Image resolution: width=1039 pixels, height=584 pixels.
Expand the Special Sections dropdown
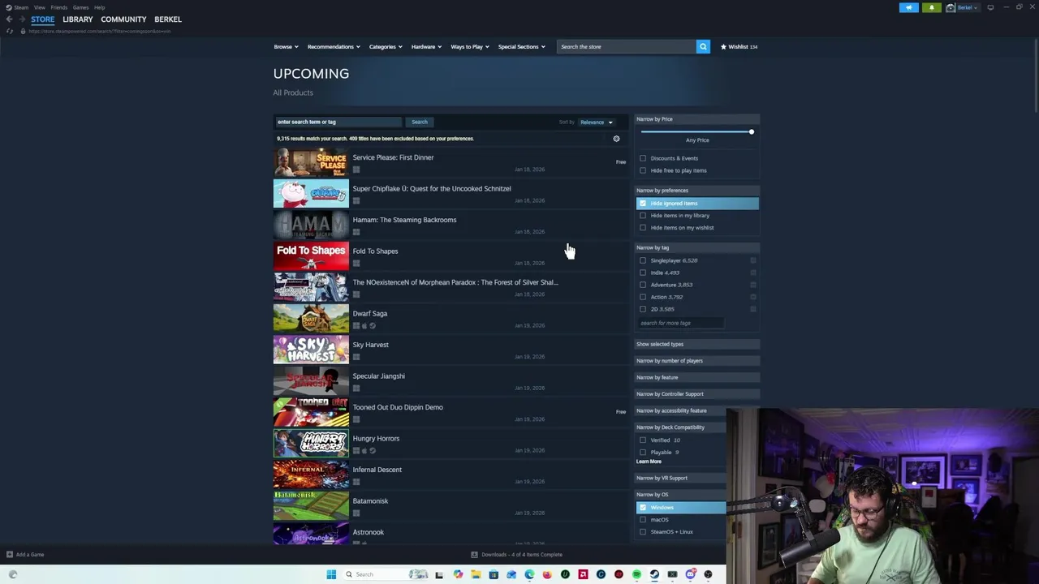[522, 46]
